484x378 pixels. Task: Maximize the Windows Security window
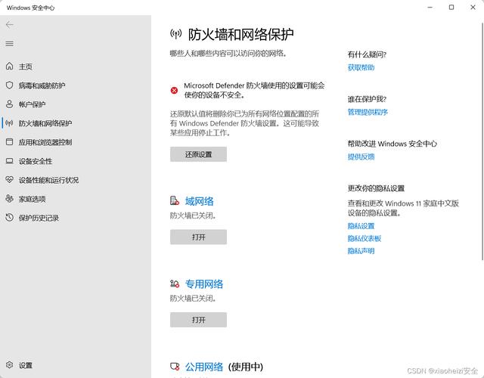tap(451, 7)
